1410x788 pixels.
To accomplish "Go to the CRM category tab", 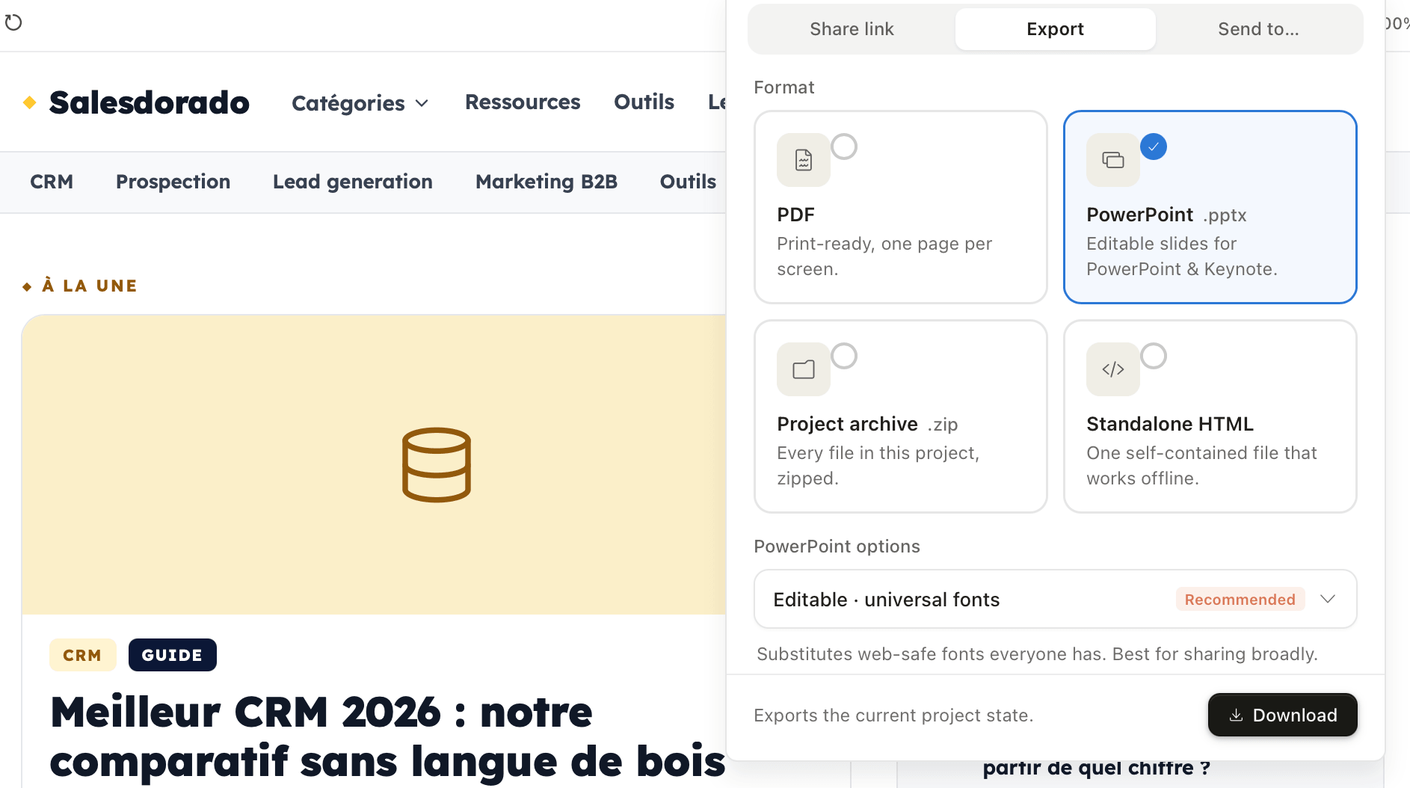I will tap(52, 182).
